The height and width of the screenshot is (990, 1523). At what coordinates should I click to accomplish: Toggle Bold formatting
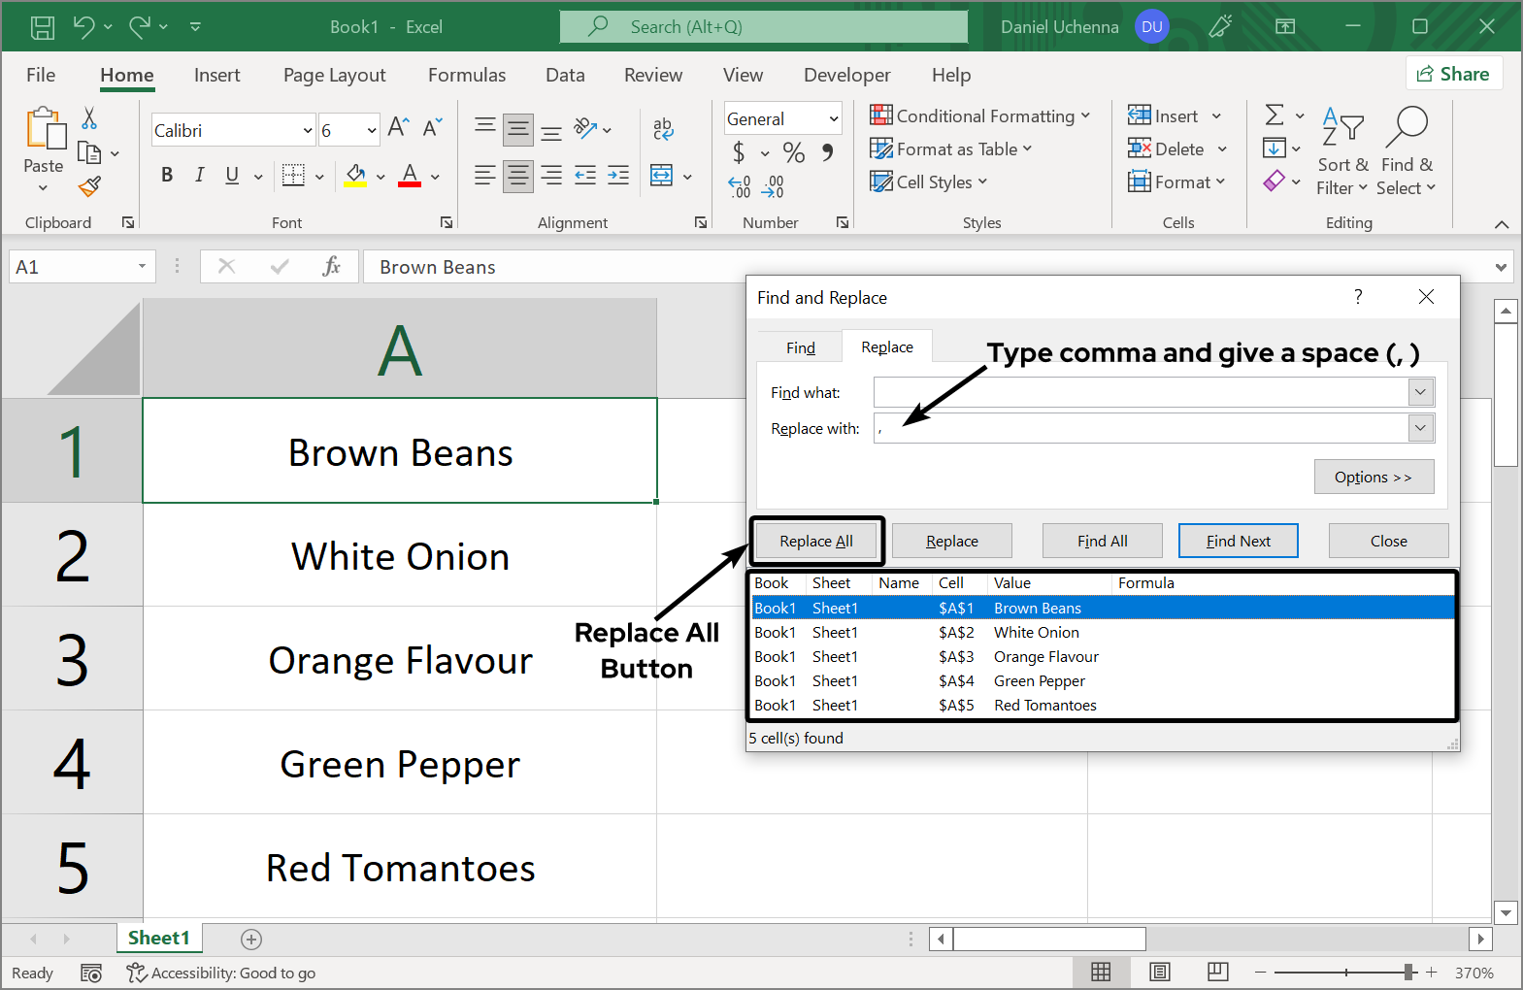167,175
